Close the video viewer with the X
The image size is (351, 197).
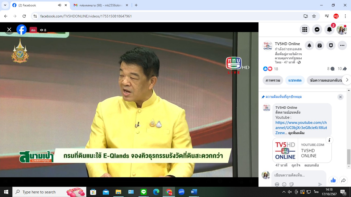pyautogui.click(x=9, y=30)
